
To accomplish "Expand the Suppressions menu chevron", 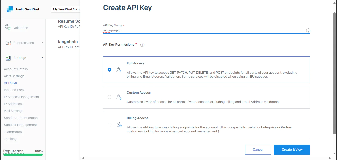I will point(42,43).
